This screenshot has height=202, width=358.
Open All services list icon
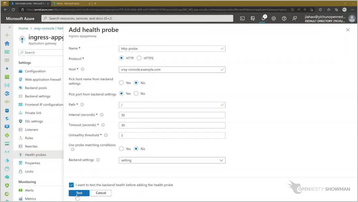7,60
